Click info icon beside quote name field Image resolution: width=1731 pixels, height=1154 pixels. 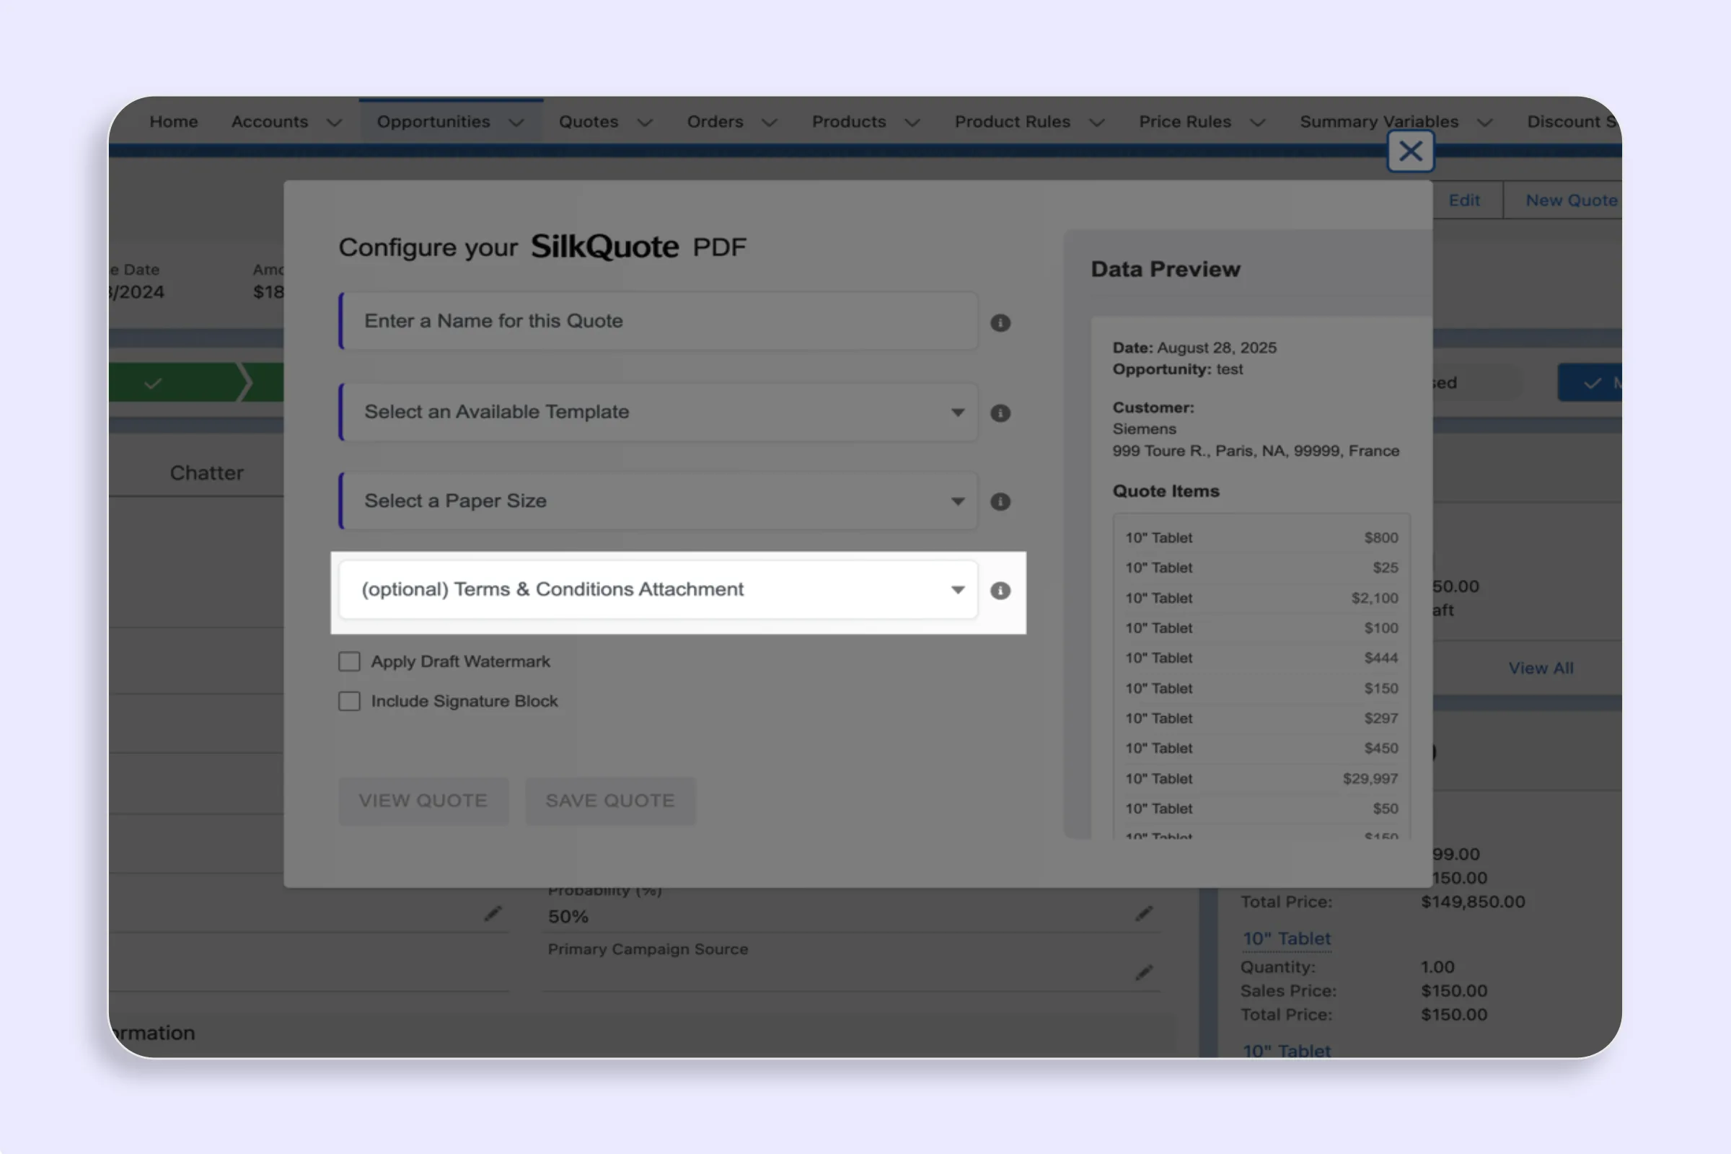pyautogui.click(x=1000, y=322)
